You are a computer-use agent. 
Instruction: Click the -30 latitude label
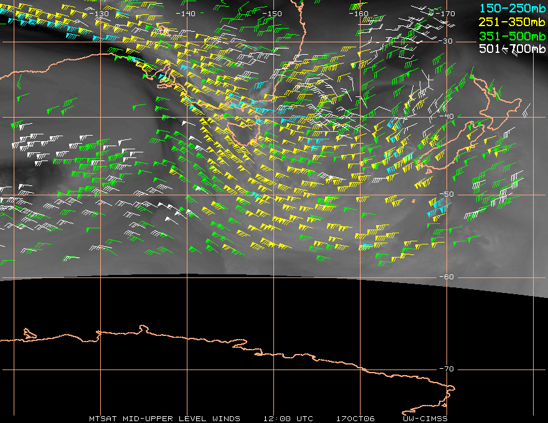tap(446, 41)
